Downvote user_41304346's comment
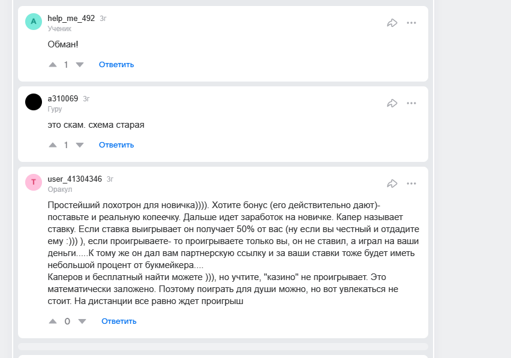Image resolution: width=511 pixels, height=358 pixels. (x=82, y=321)
